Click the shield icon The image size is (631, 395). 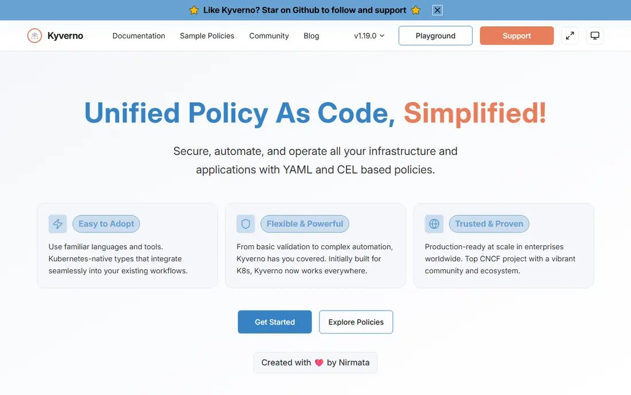[x=246, y=224]
